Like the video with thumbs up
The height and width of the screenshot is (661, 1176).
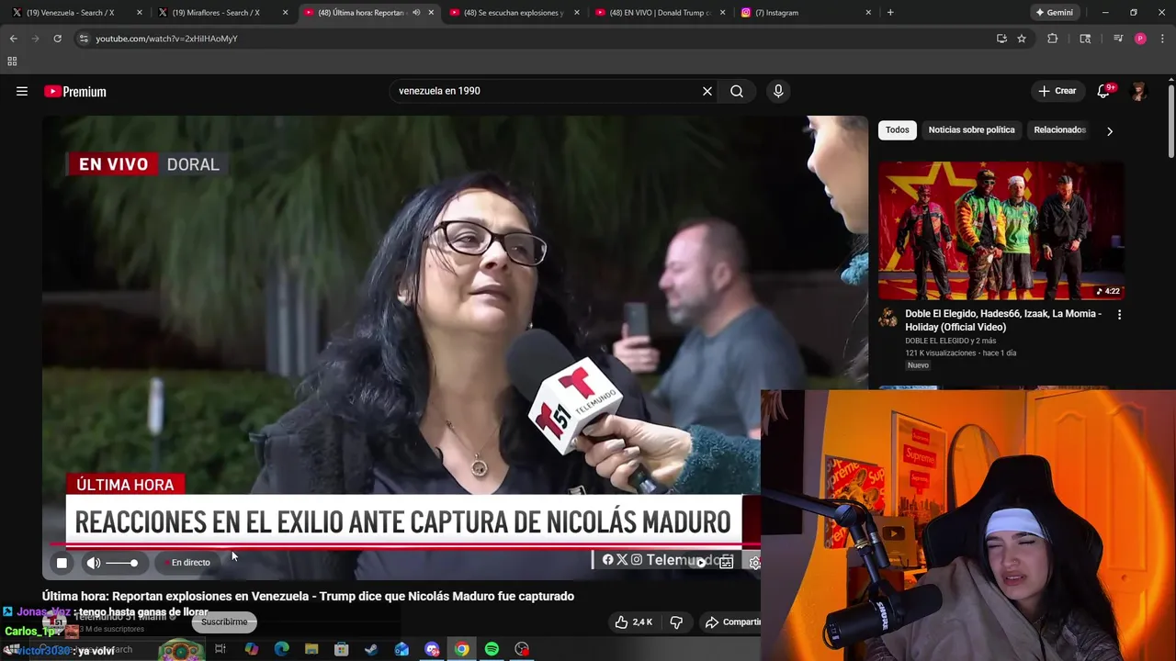click(x=633, y=622)
